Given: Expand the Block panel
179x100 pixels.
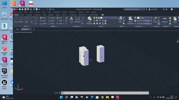Looking at the screenshot, I should pos(122,26).
